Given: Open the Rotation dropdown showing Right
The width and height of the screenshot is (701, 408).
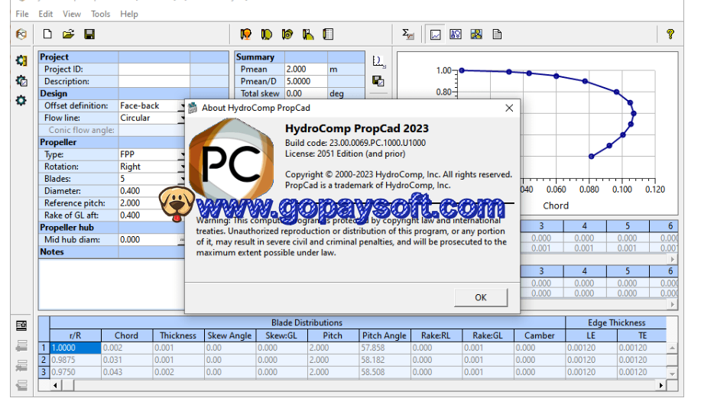Looking at the screenshot, I should tap(182, 167).
